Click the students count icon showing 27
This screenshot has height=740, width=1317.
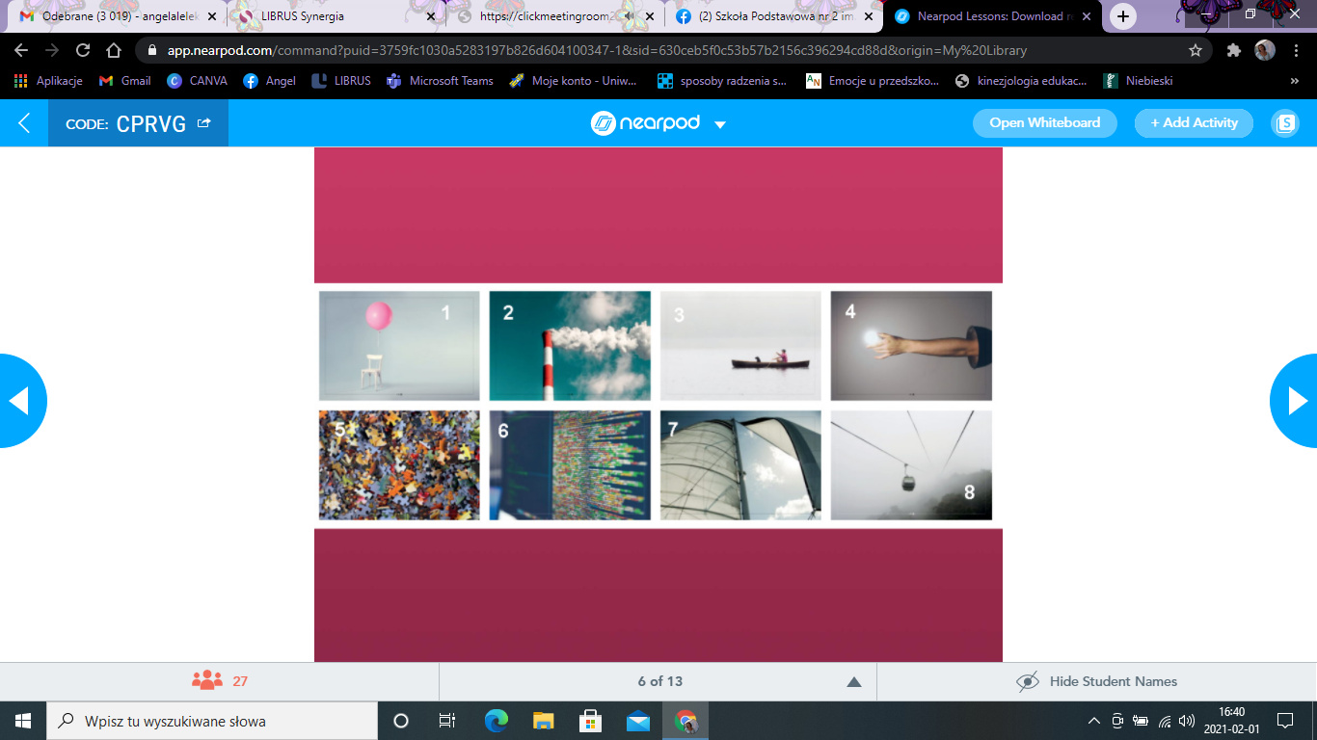[x=207, y=681]
